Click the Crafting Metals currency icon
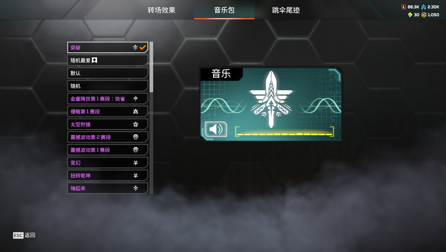 [423, 7]
